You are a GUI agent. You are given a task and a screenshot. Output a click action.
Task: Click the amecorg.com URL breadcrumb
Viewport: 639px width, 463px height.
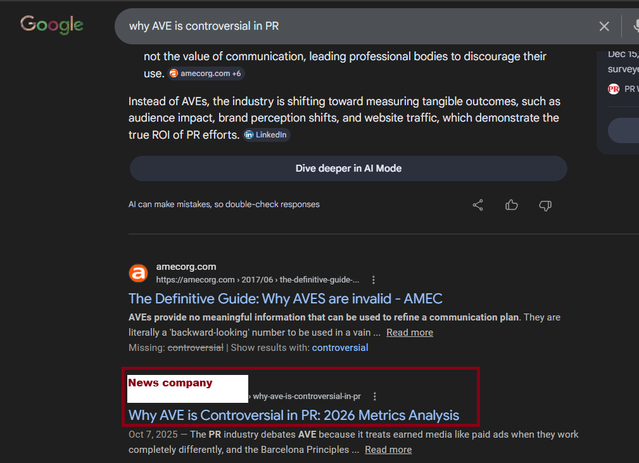(257, 280)
